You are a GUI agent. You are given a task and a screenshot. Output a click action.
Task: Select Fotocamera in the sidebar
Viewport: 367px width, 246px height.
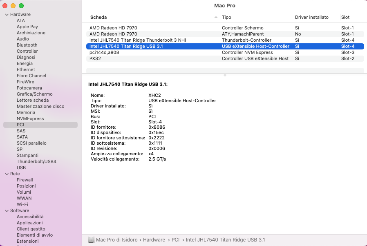click(x=29, y=88)
